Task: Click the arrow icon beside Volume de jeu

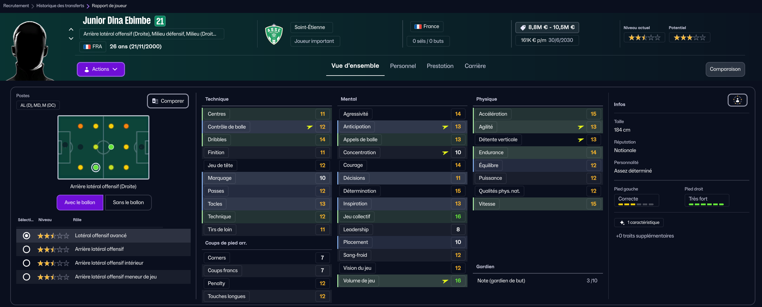Action: click(445, 281)
